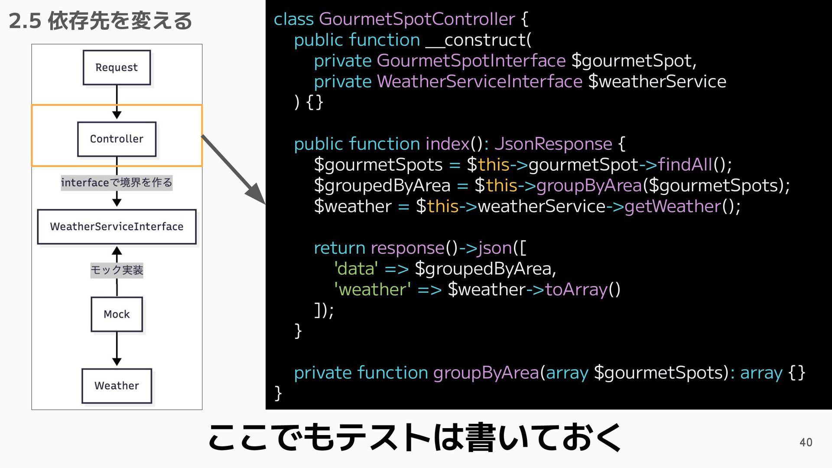
Task: Click the 'interfaceで境界を作る' label
Action: 117,182
